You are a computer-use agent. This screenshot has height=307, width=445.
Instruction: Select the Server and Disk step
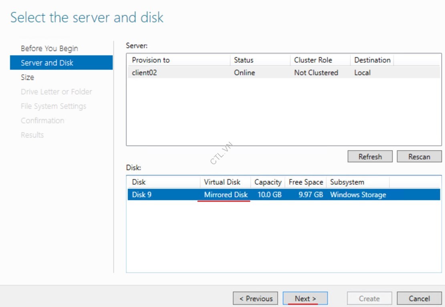pyautogui.click(x=47, y=63)
